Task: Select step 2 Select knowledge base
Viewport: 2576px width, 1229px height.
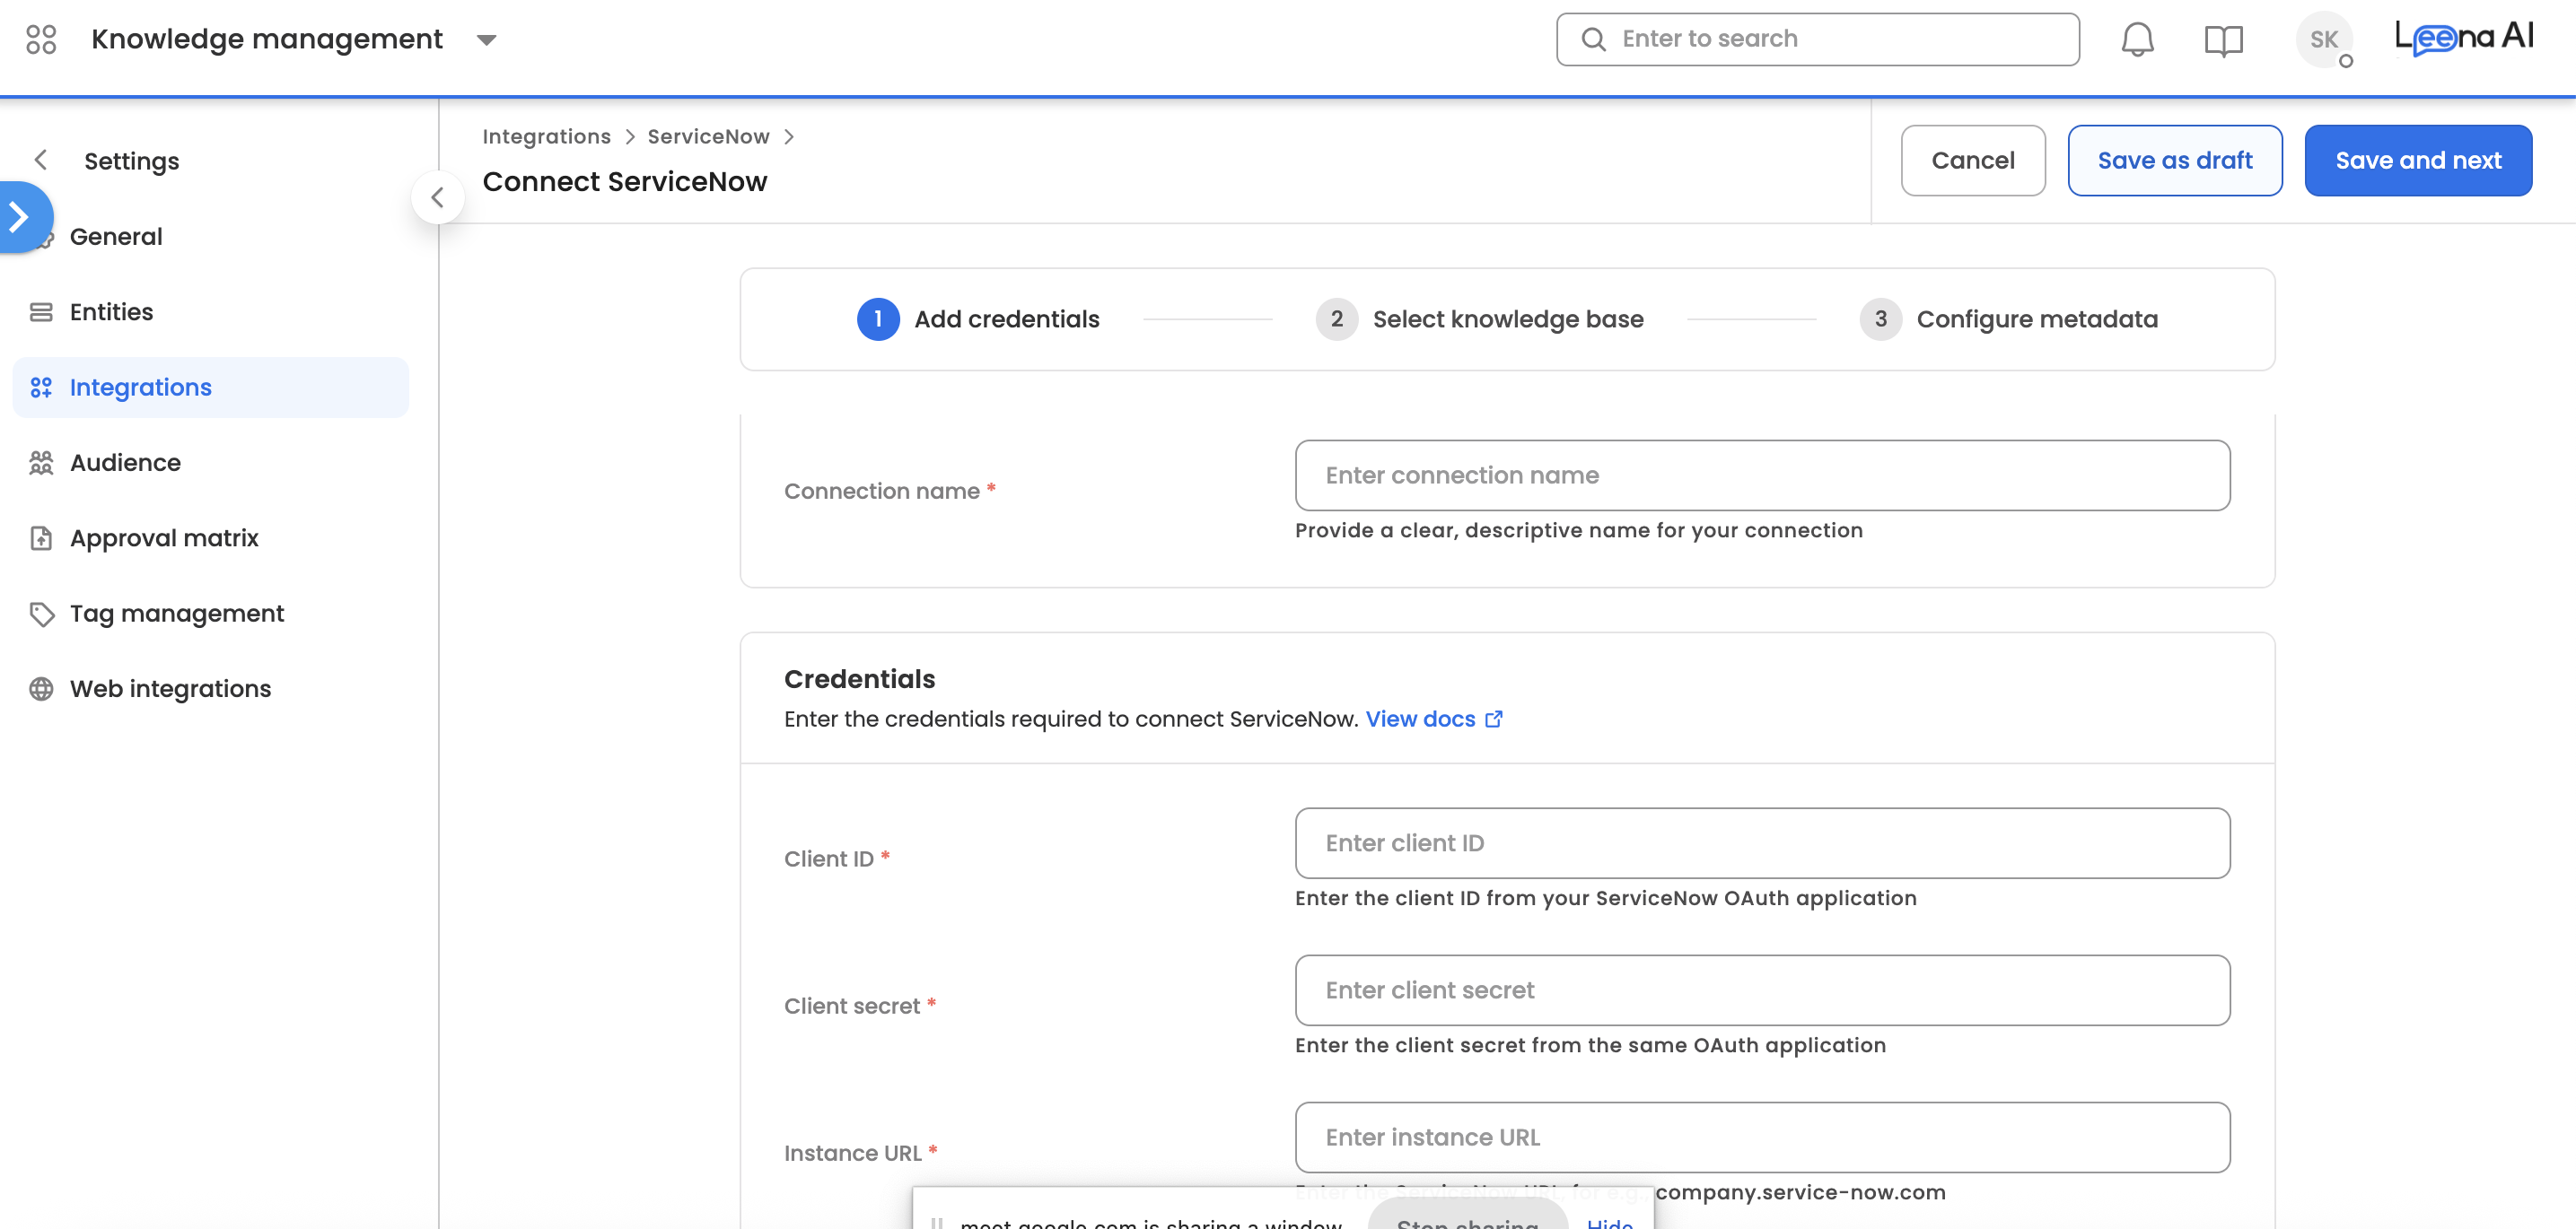Action: (x=1479, y=318)
